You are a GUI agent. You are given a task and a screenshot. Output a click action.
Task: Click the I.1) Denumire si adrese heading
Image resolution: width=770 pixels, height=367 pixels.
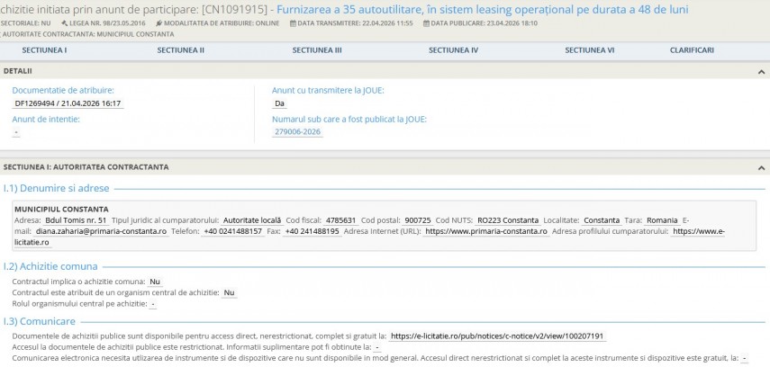pyautogui.click(x=56, y=188)
